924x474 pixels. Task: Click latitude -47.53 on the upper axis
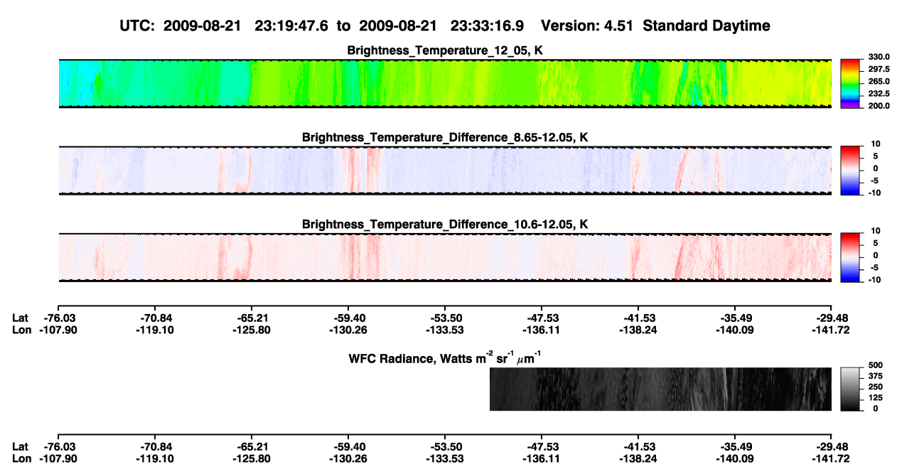(542, 318)
